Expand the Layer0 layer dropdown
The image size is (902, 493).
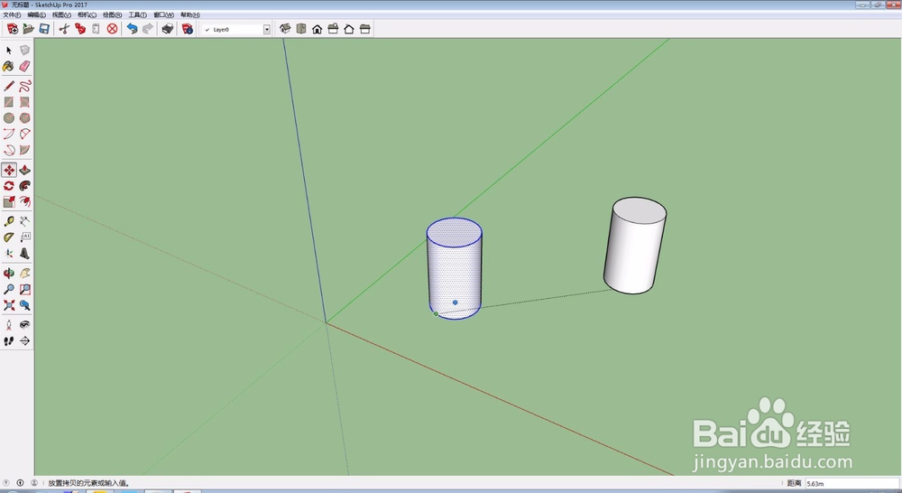tap(267, 30)
